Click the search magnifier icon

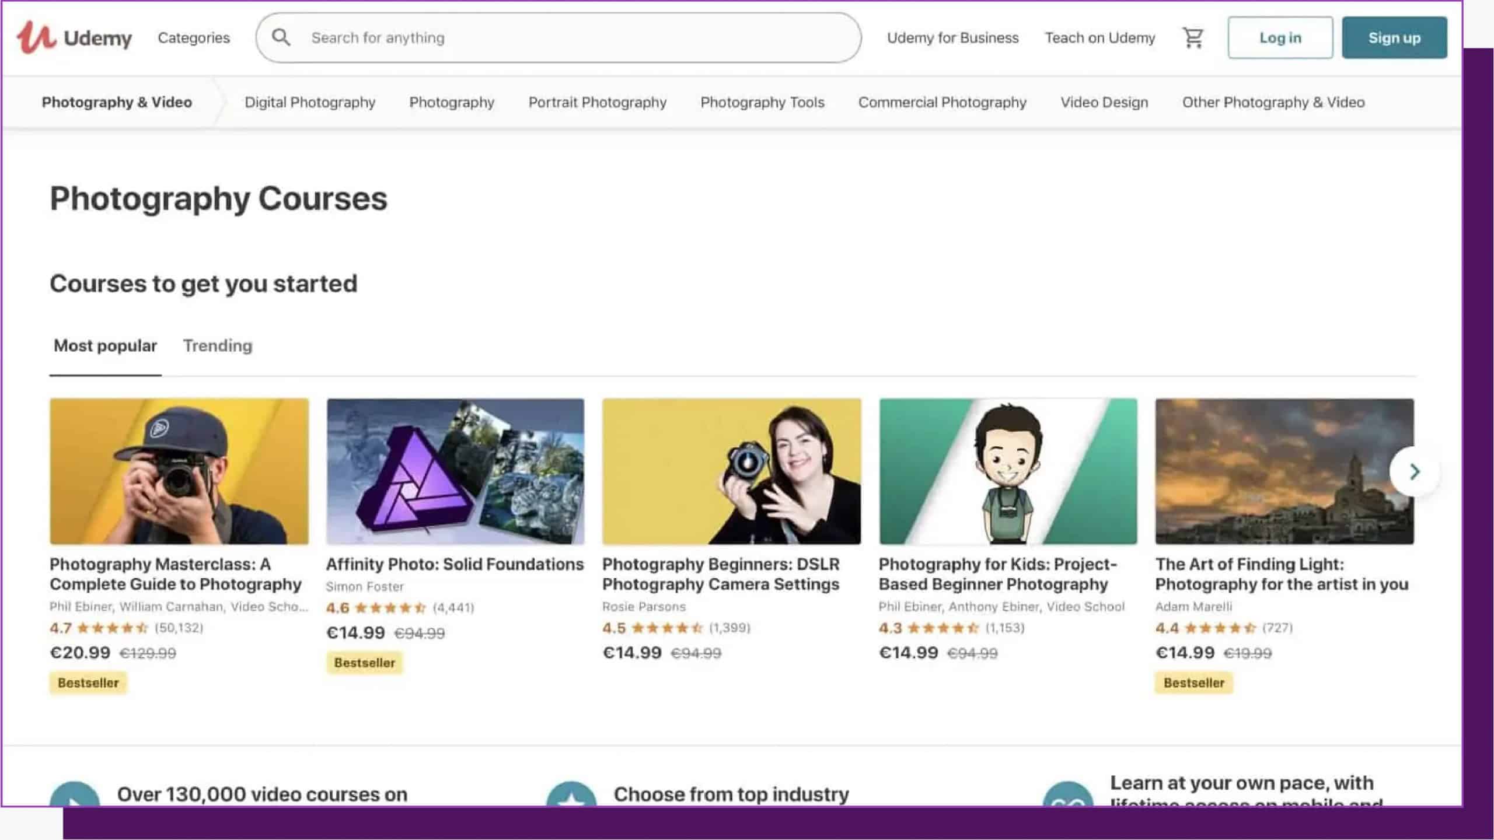pyautogui.click(x=281, y=37)
